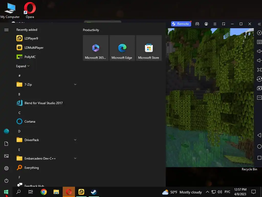Viewport: 262px width, 197px height.
Task: Open the volume tray icon
Action: click(x=220, y=192)
